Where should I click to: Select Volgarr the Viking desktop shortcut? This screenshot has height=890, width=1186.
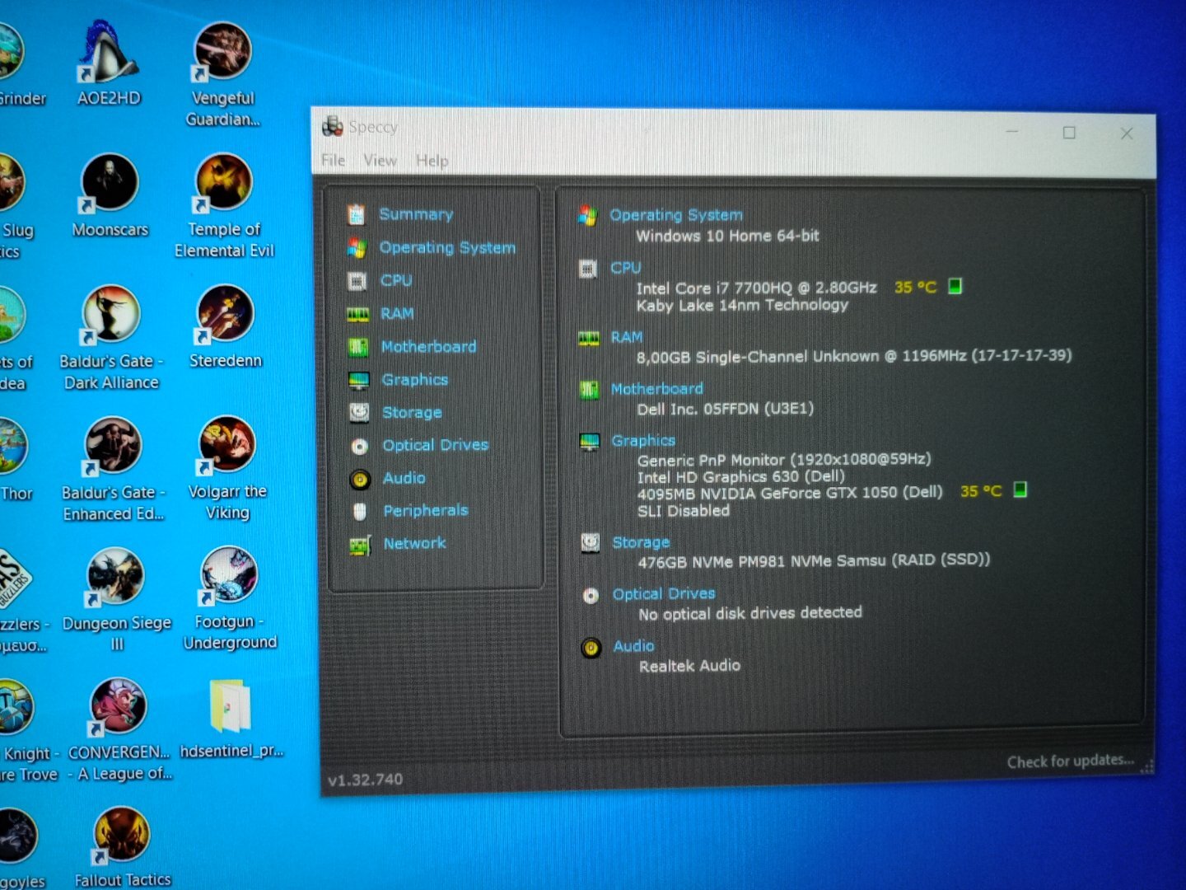(227, 469)
